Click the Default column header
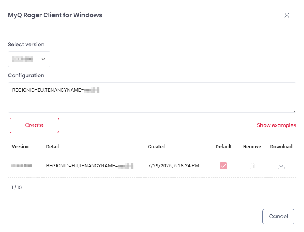 223,147
